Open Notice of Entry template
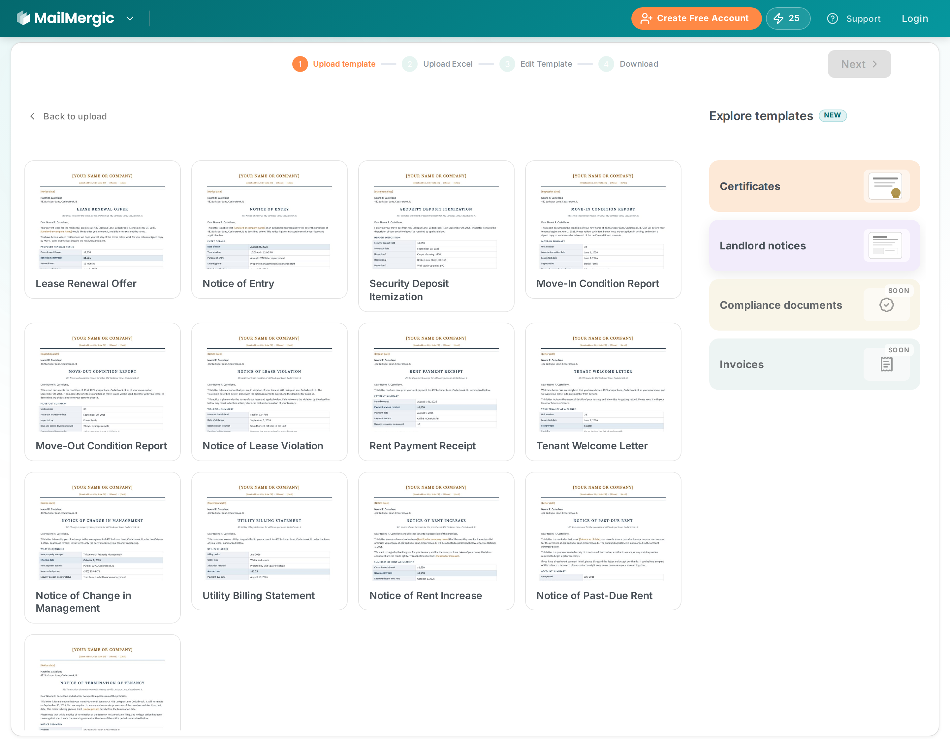Screen dimensions: 950x739 (269, 229)
